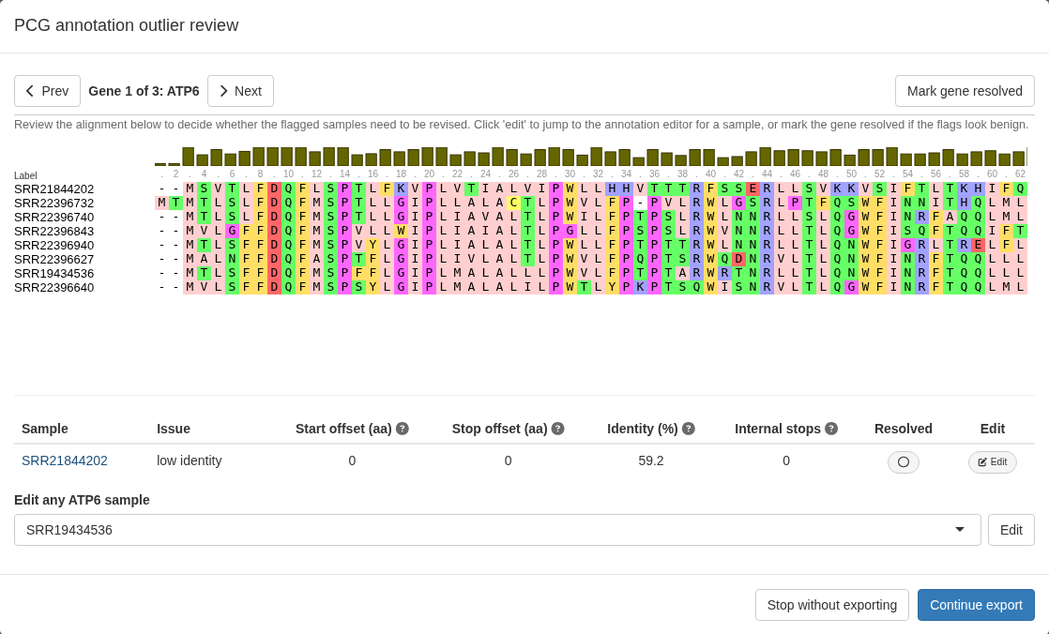The width and height of the screenshot is (1049, 634).
Task: Select alignment row label SRR22396640
Action: click(x=54, y=288)
